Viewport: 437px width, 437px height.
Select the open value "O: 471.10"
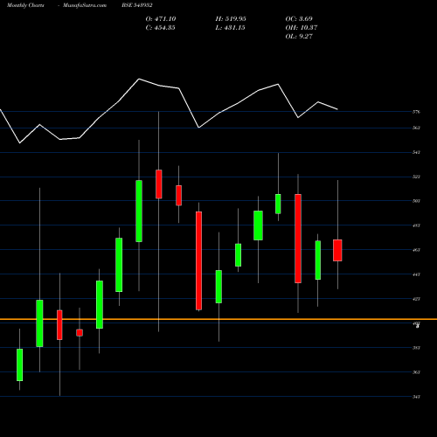coord(161,19)
